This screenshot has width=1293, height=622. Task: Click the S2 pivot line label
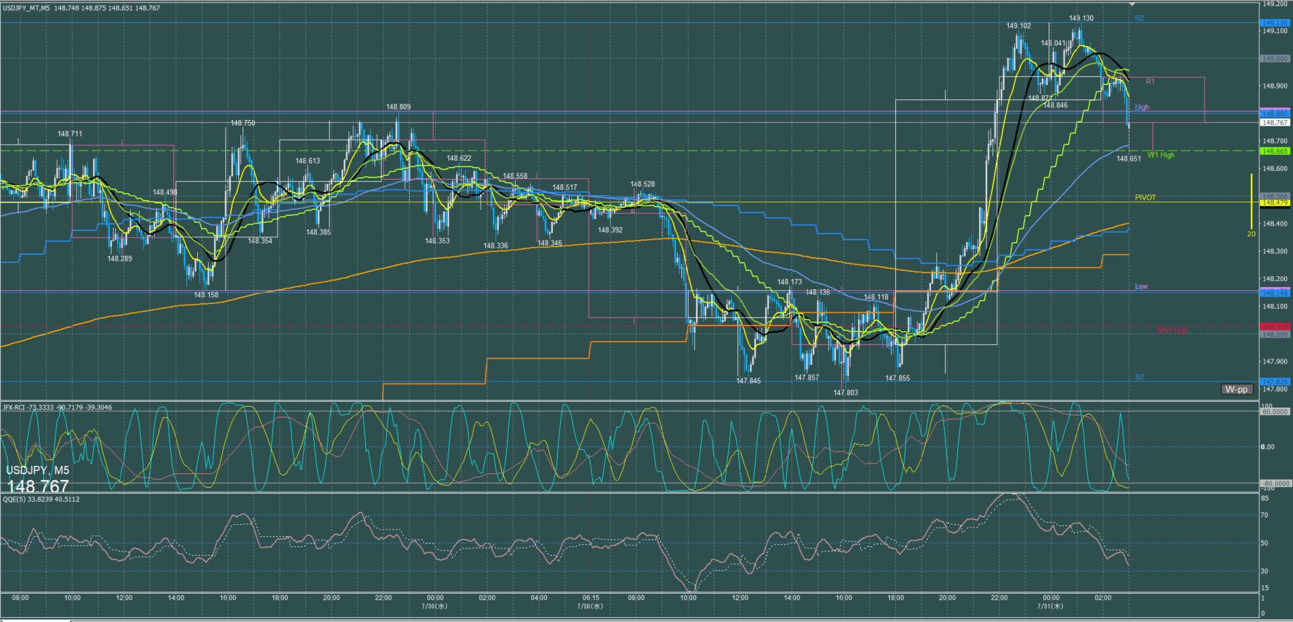point(1139,377)
